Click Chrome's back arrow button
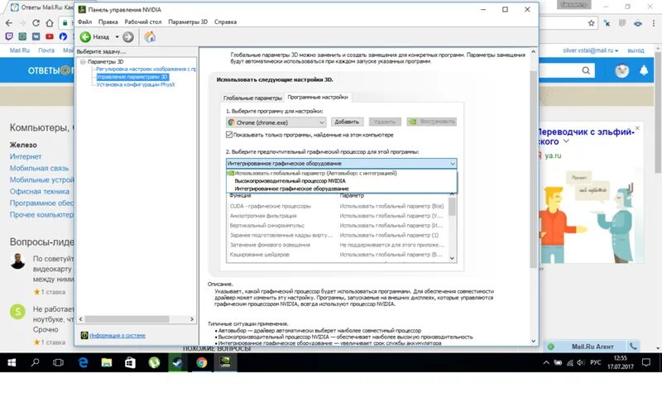Viewport: 662px width, 402px height. [9, 23]
